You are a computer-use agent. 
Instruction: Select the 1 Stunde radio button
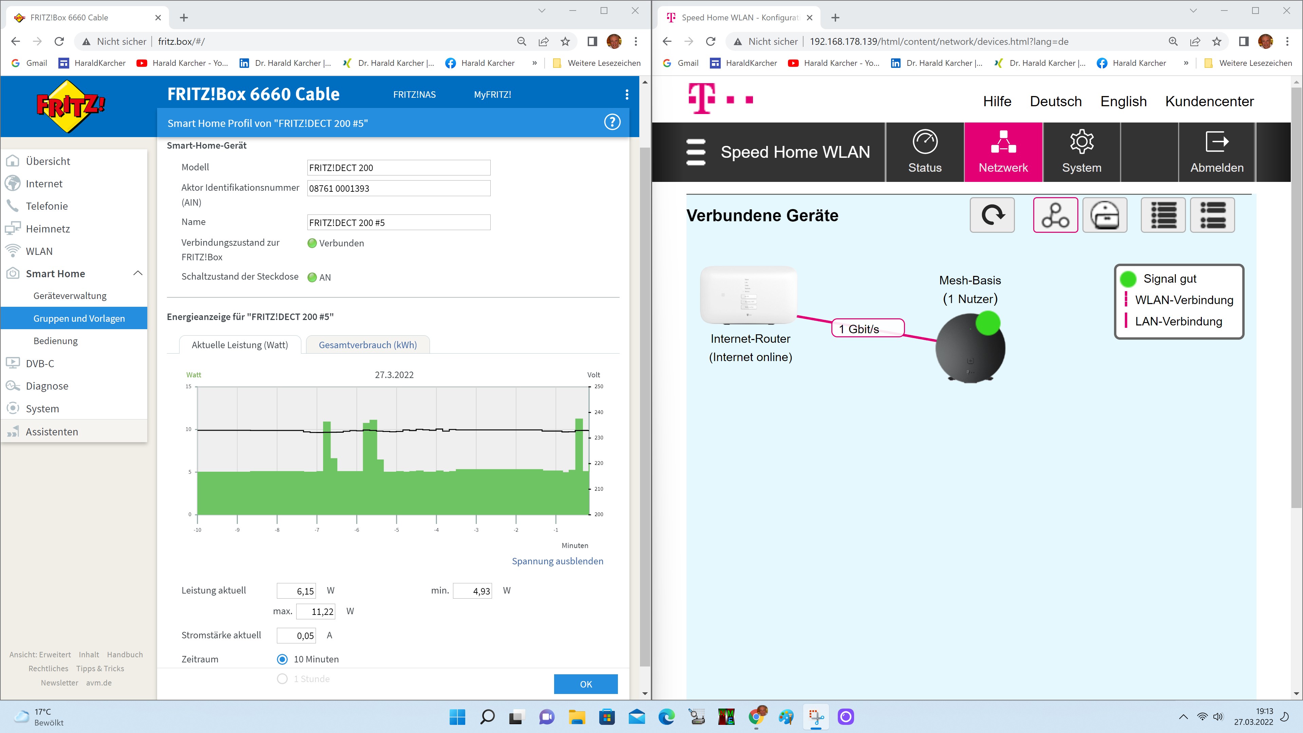[282, 679]
